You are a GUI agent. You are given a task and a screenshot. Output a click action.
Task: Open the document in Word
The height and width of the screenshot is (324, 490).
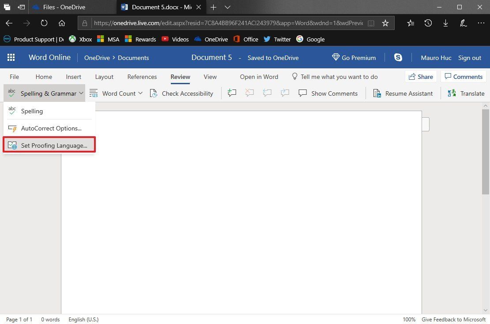[x=259, y=77]
